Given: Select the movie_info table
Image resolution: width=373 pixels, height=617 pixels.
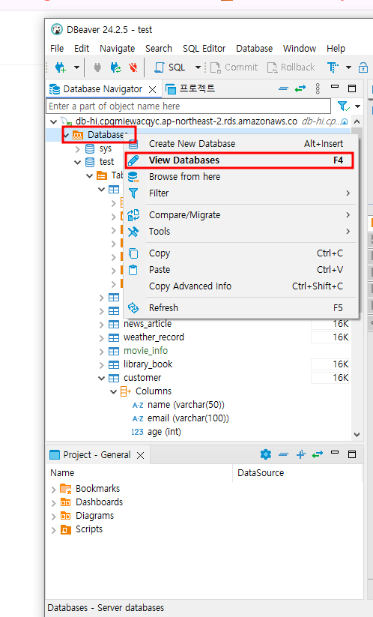Looking at the screenshot, I should pos(145,351).
